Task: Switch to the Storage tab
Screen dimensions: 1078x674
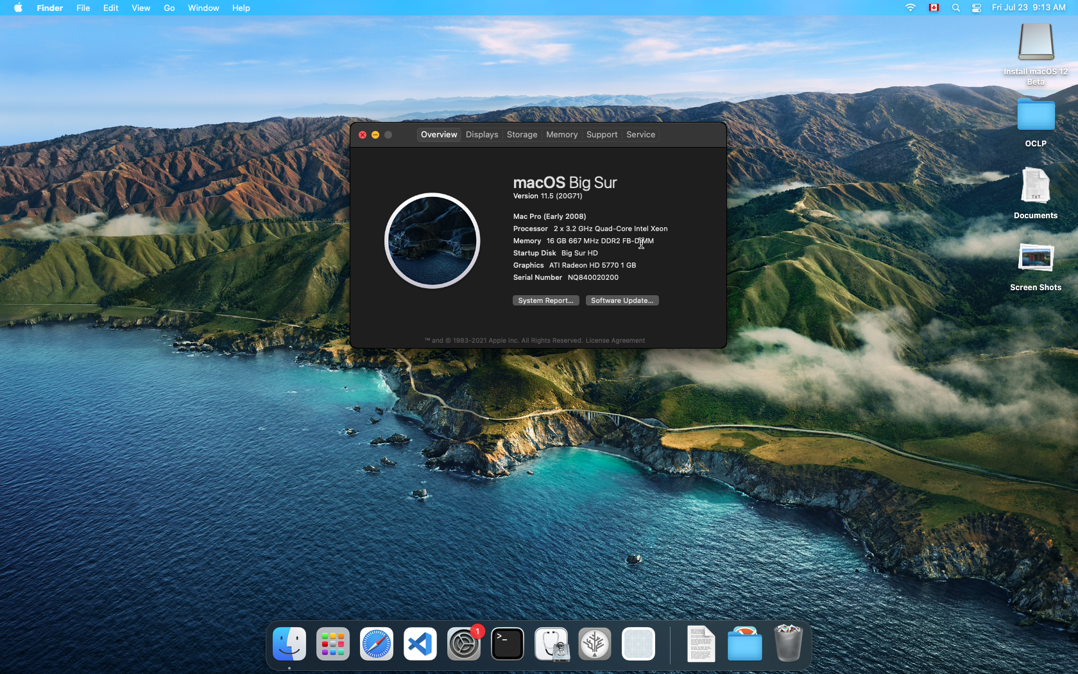Action: 522,135
